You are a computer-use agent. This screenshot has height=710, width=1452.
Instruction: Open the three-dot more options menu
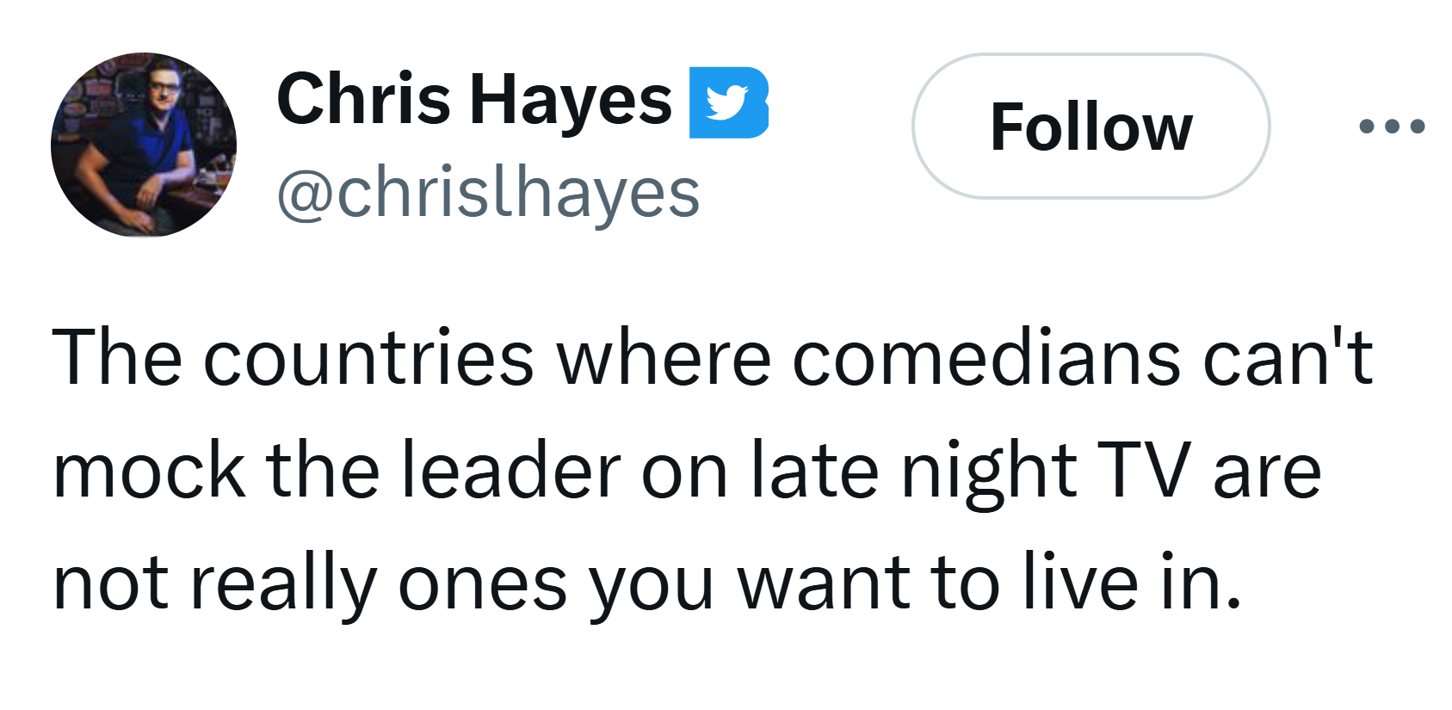coord(1391,127)
